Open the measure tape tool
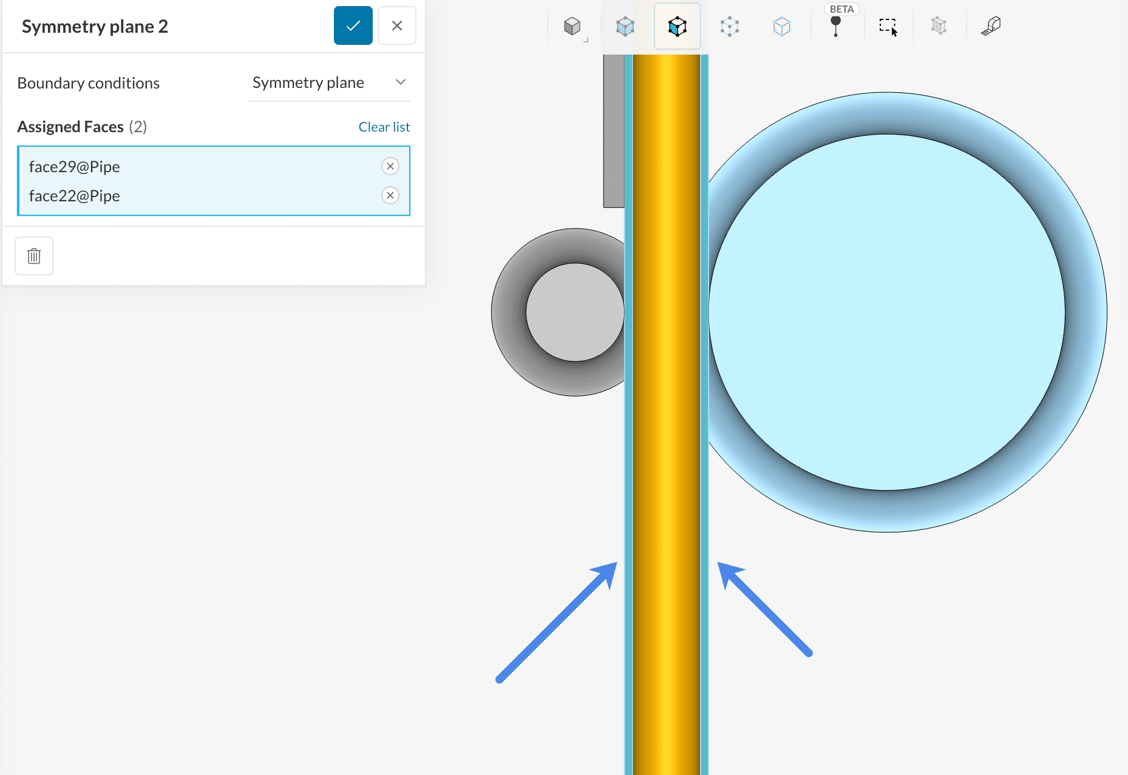 pos(991,27)
